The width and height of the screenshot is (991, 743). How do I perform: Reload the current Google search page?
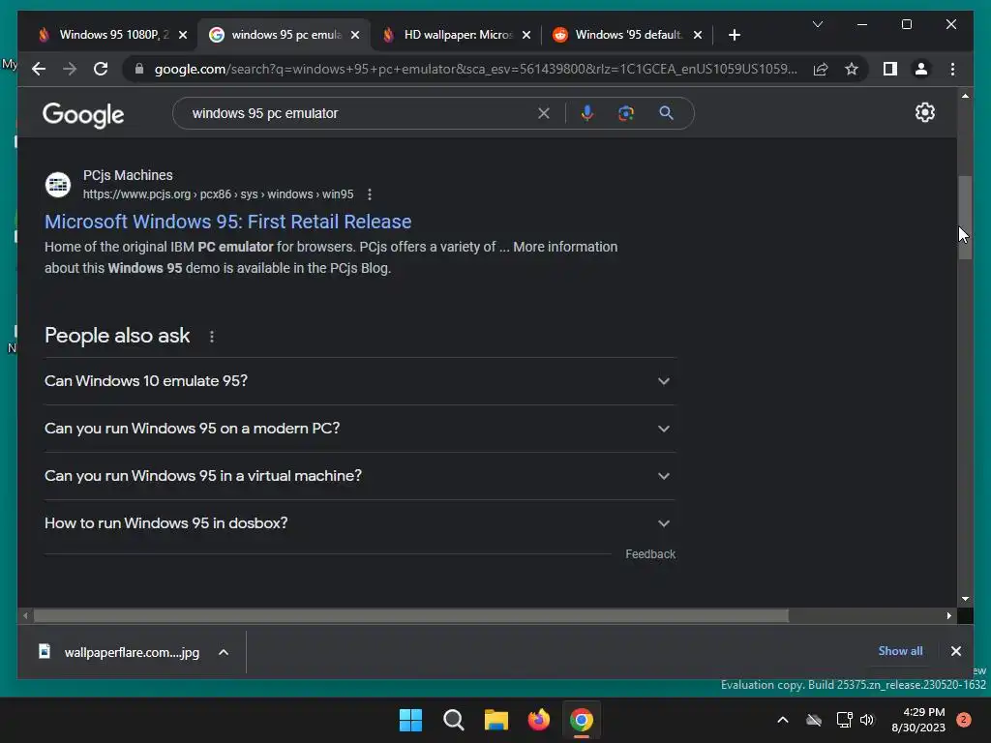[101, 69]
